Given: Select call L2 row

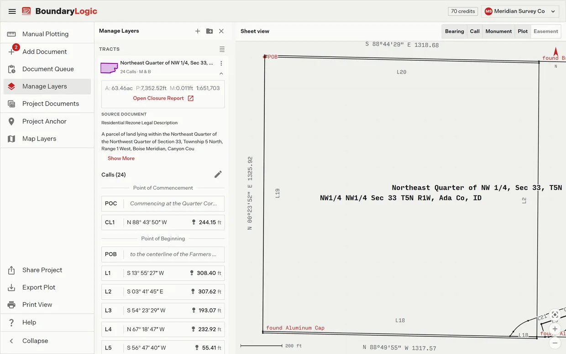Looking at the screenshot, I should click(163, 291).
